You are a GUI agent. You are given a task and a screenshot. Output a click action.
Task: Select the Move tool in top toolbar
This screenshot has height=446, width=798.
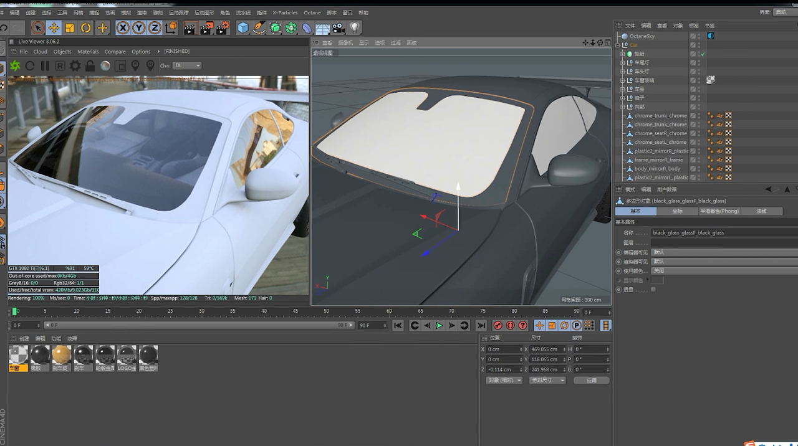coord(54,28)
